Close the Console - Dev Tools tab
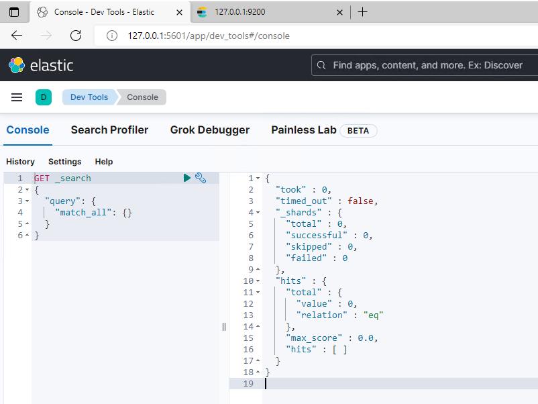 [x=179, y=12]
